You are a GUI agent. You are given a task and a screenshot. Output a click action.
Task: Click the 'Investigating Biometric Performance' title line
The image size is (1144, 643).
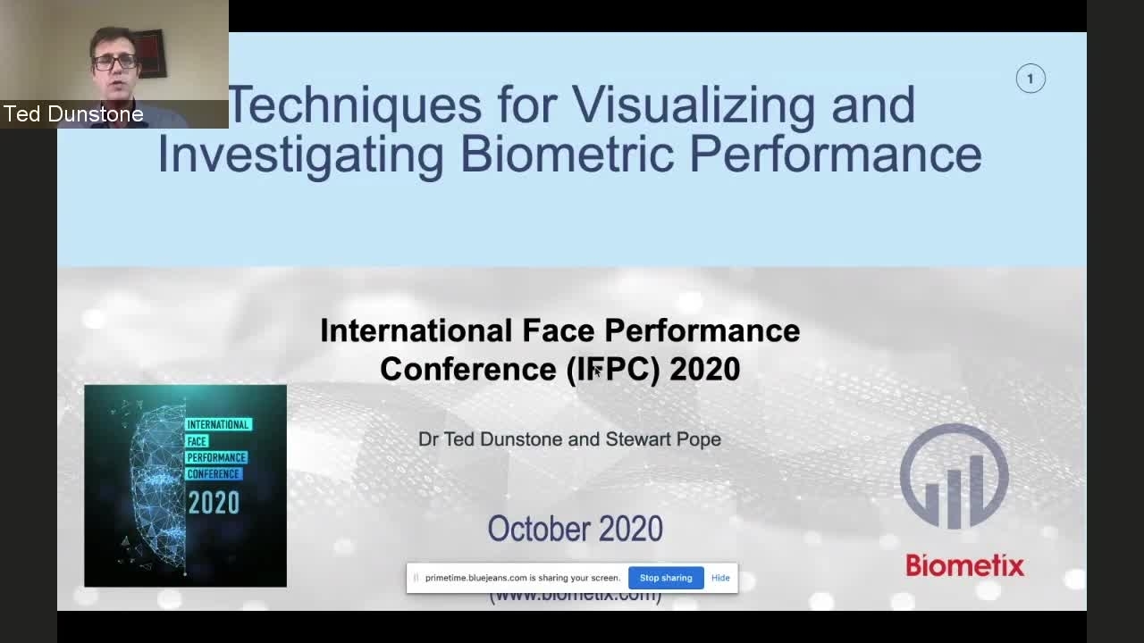569,154
